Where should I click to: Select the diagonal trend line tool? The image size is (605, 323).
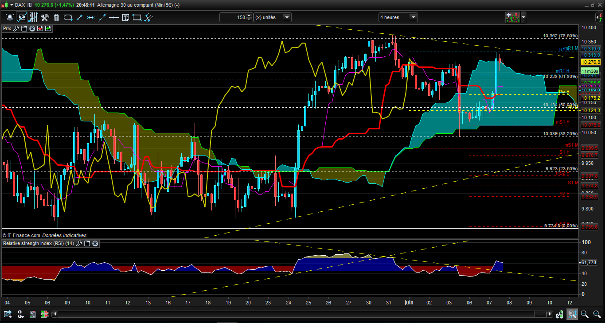click(102, 17)
